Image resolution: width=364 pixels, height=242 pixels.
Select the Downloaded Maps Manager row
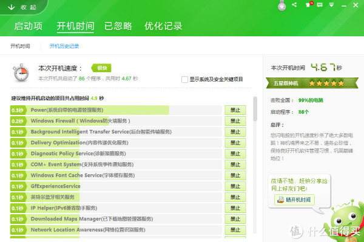click(x=116, y=219)
